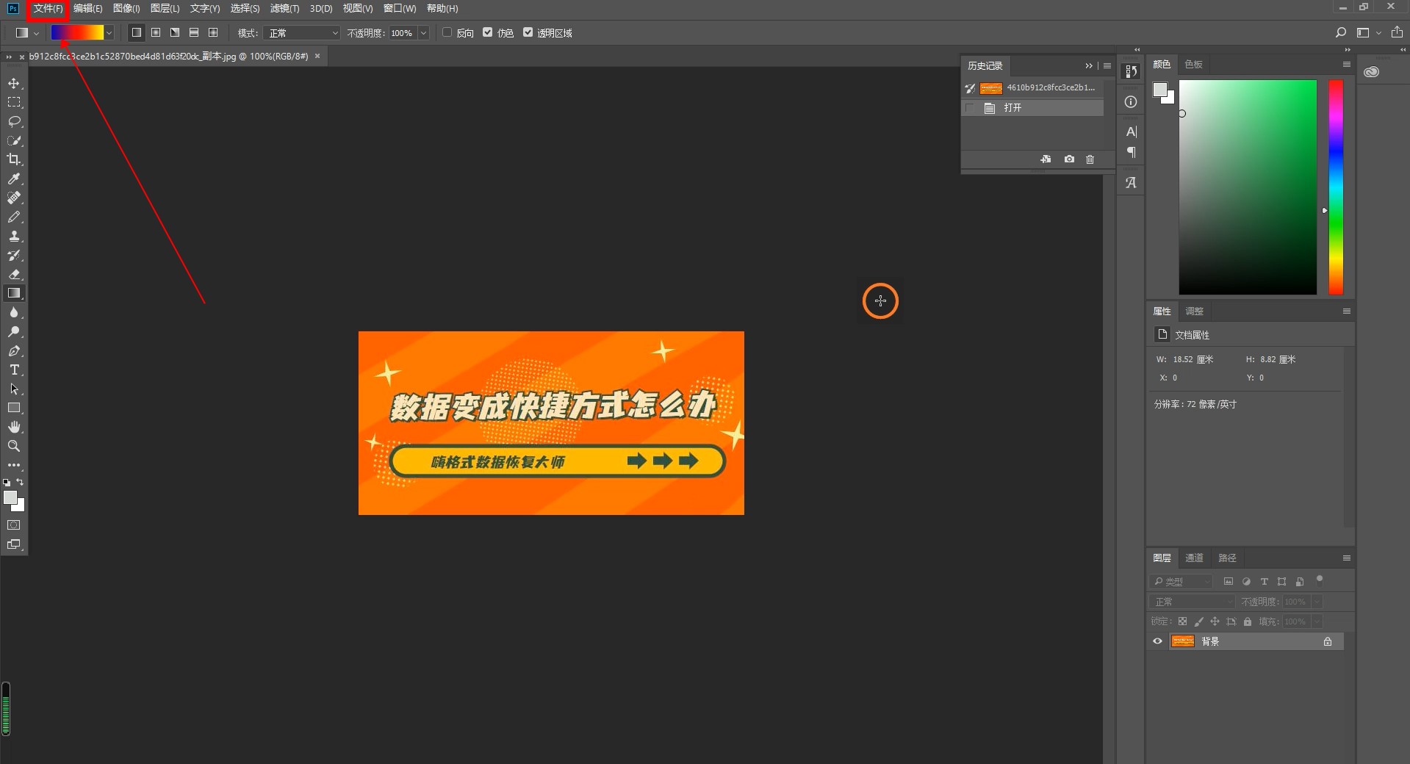The image size is (1410, 764).
Task: Open the gradient picker dropdown arrow
Action: 109,33
